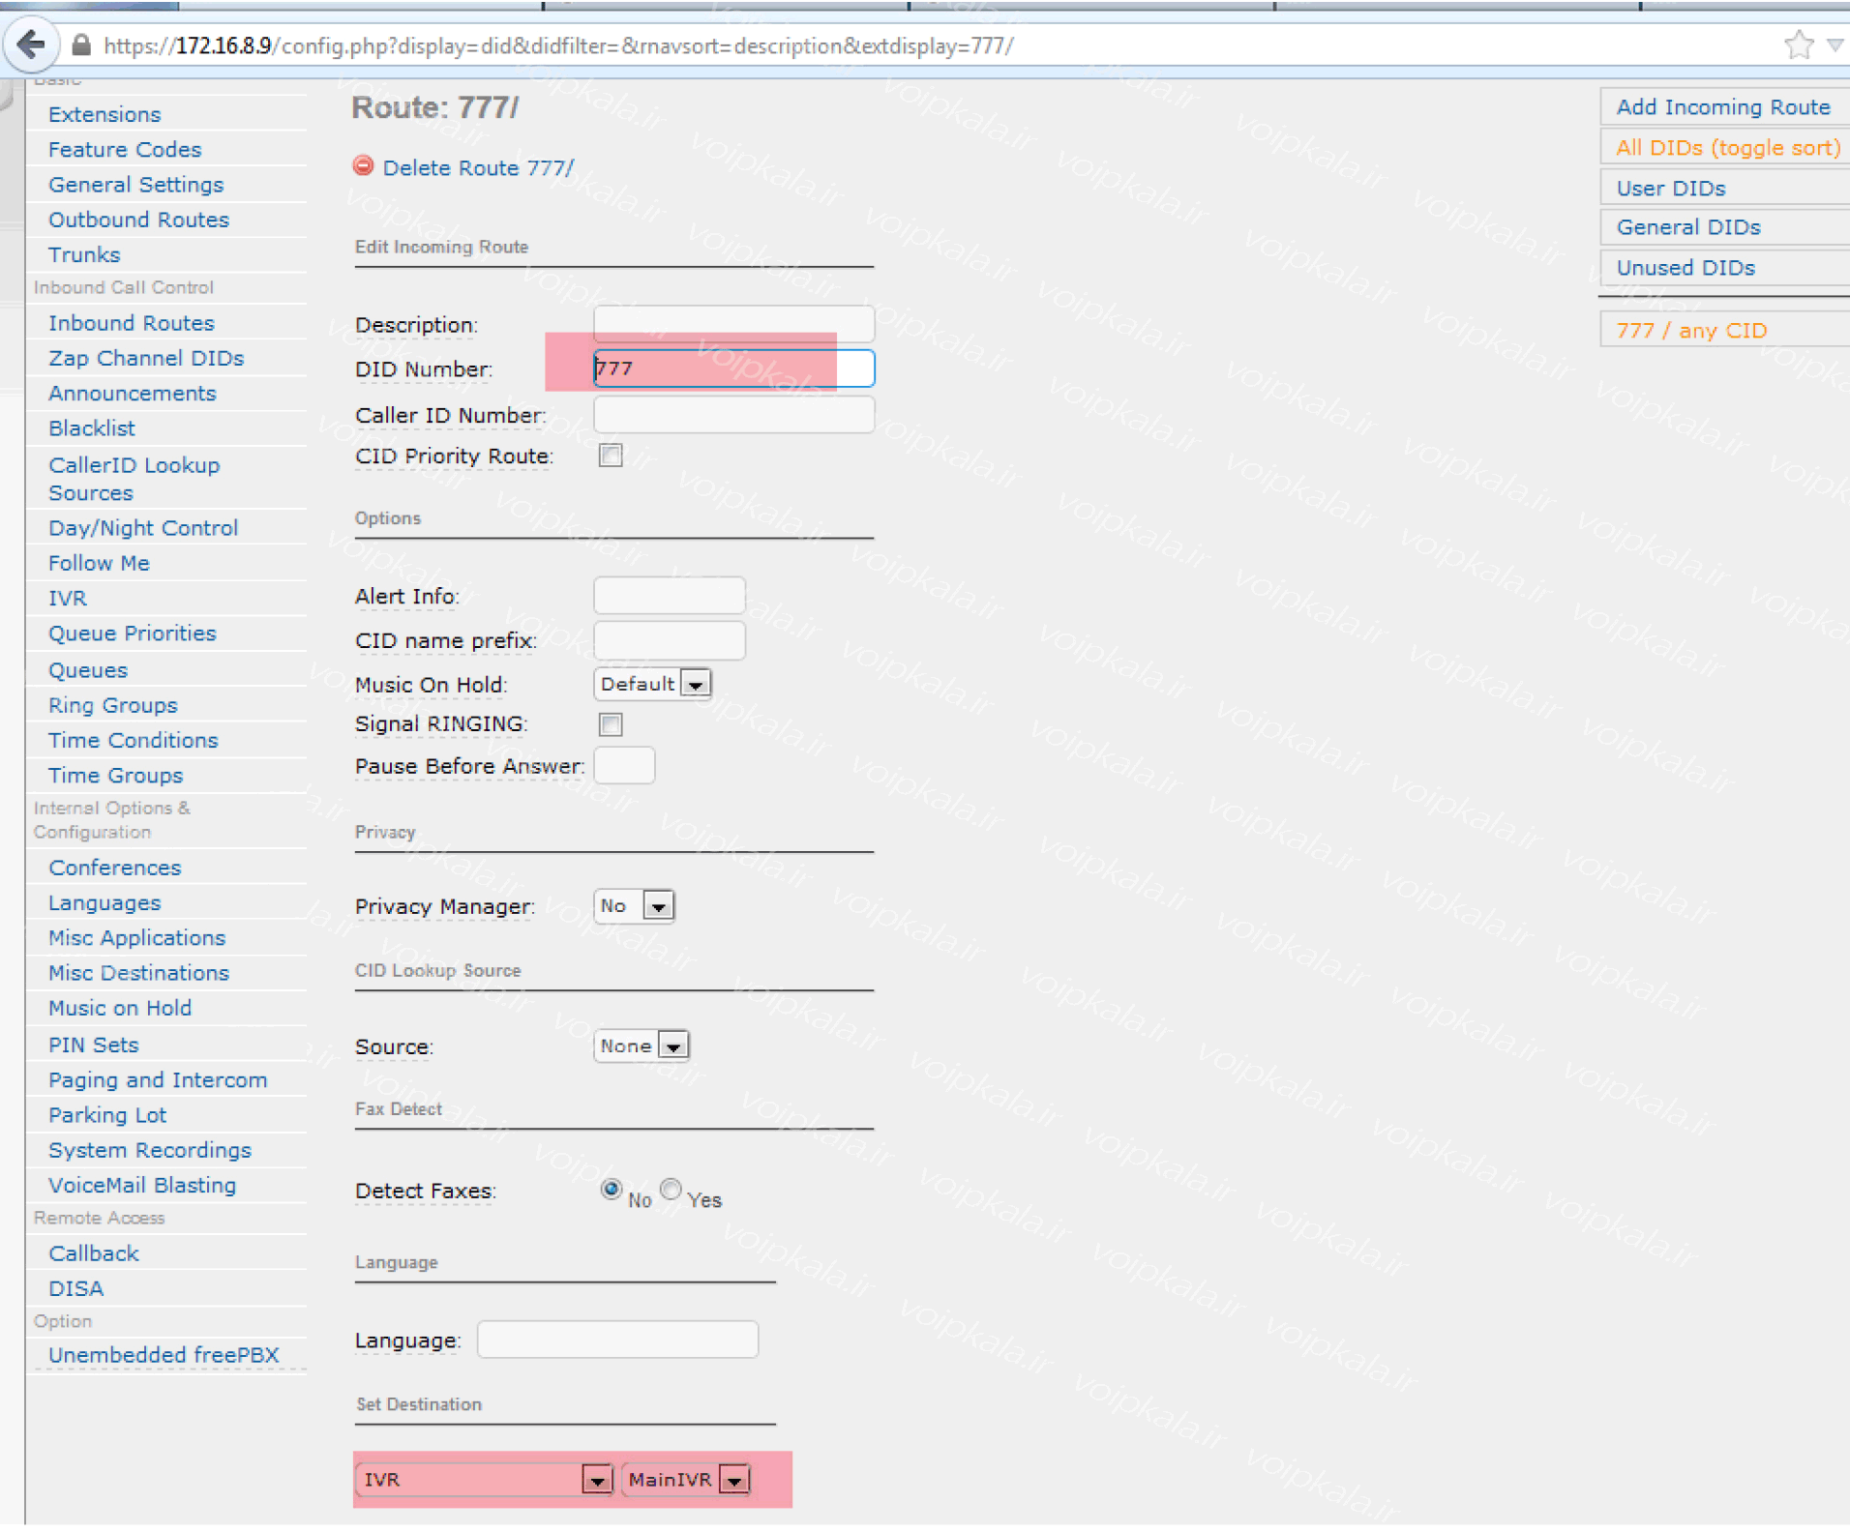Open Announcements in sidebar
Viewport: 1850px width, 1532px height.
(x=133, y=394)
